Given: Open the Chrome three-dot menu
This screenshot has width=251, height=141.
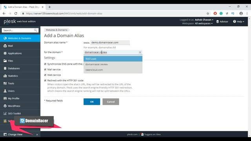Looking at the screenshot, I should click(247, 13).
